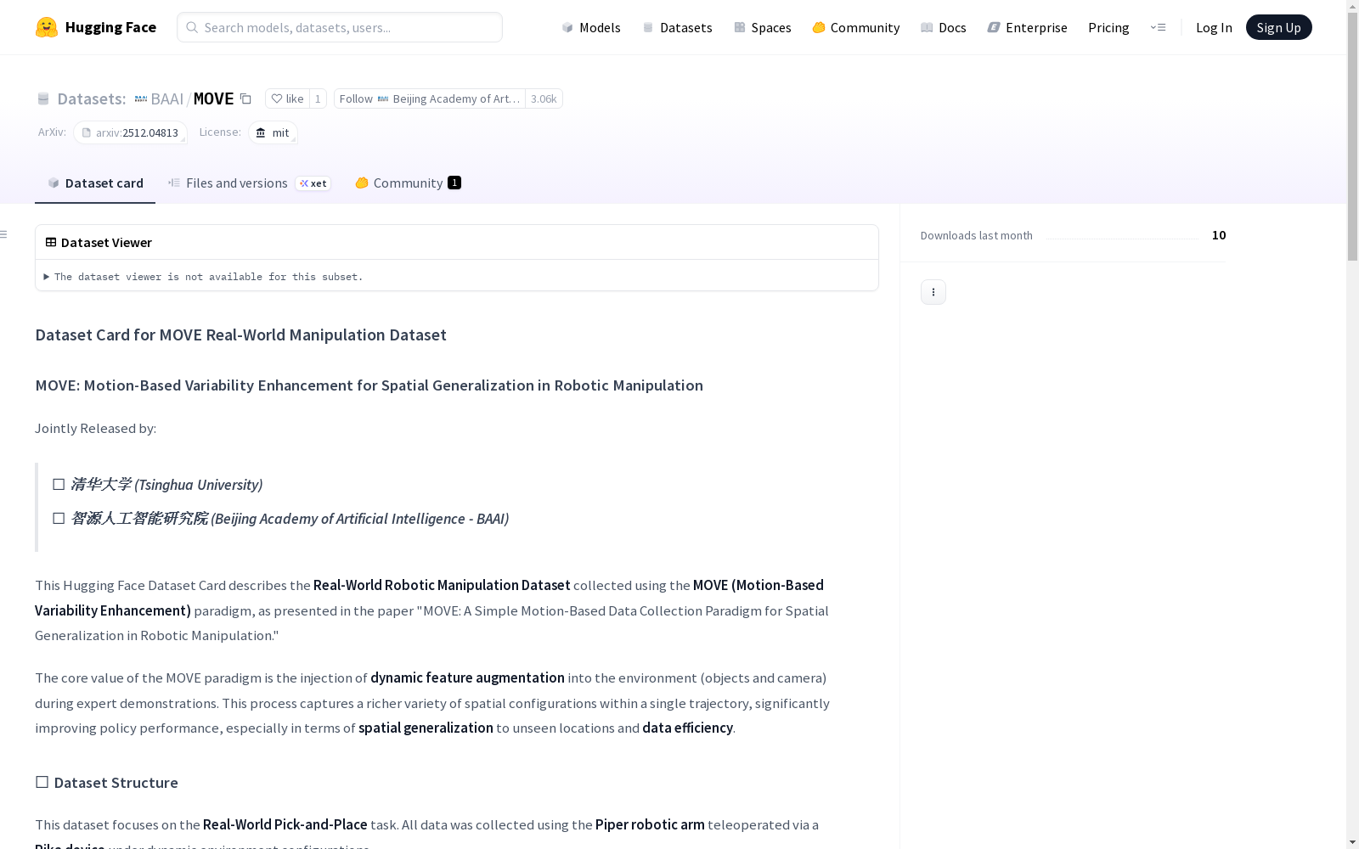Click the Beijing Academy of Artificial Intelligence - BAAI line
The image size is (1359, 849).
(x=281, y=518)
